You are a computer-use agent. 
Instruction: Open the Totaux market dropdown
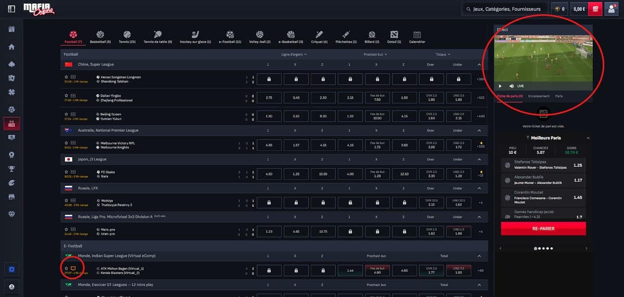tap(444, 55)
